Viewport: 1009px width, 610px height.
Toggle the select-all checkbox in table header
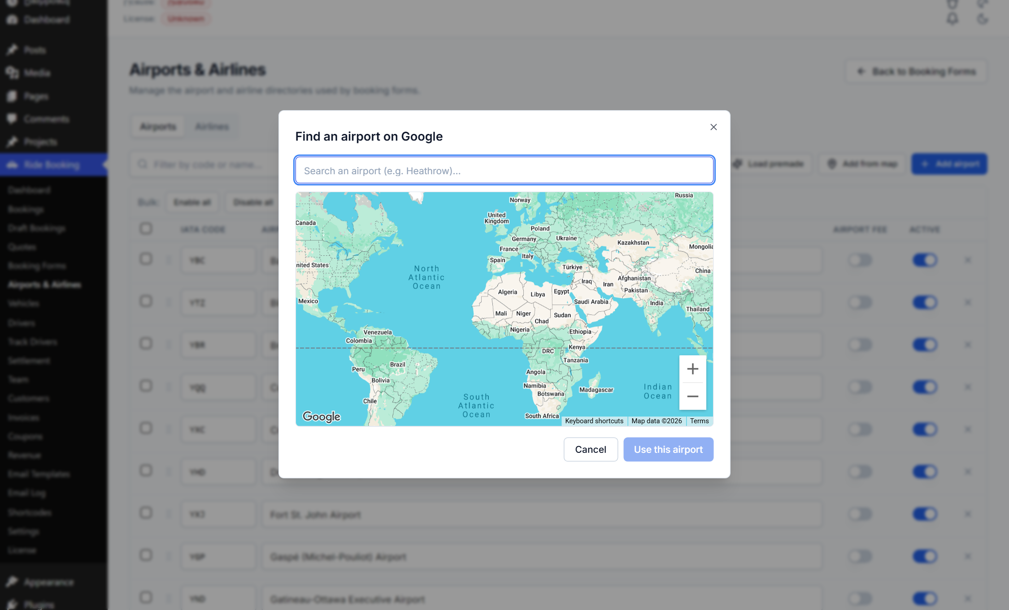pyautogui.click(x=146, y=229)
